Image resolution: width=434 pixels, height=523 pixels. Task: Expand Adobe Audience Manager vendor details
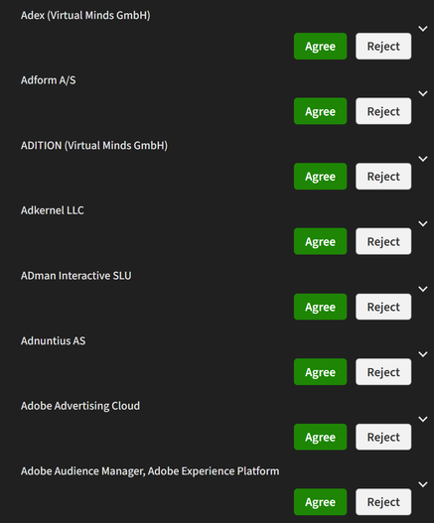423,484
